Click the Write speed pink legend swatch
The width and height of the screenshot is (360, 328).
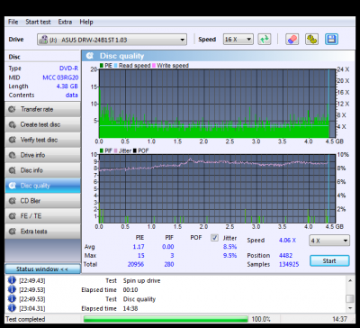pyautogui.click(x=154, y=66)
